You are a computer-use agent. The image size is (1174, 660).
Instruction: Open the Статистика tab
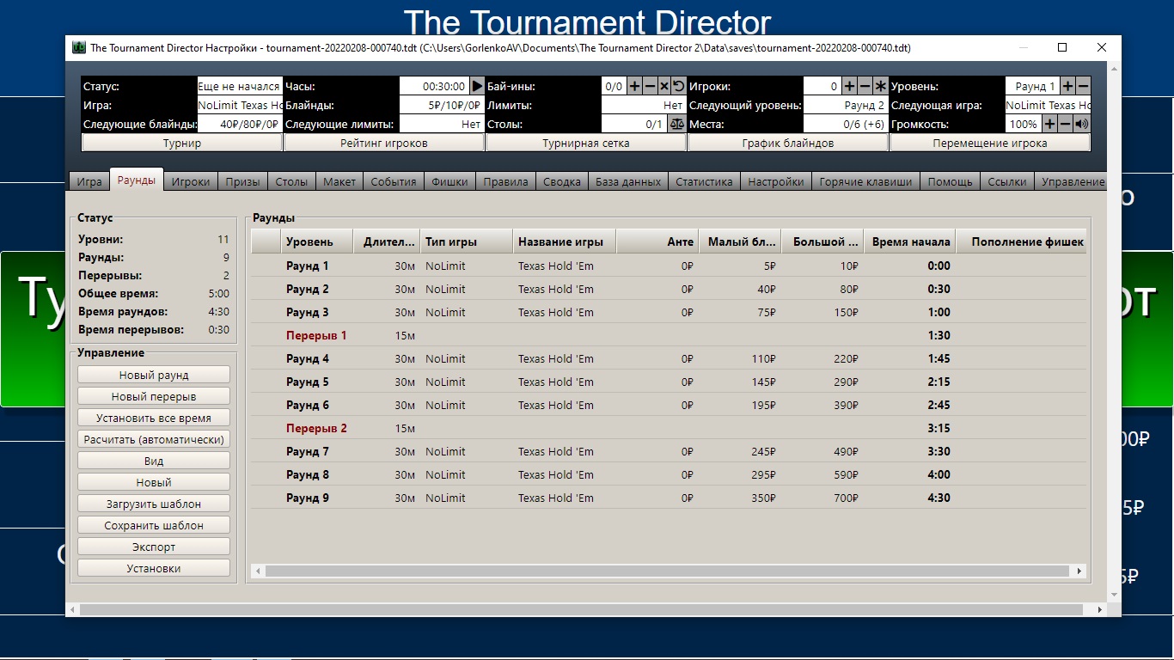click(704, 181)
